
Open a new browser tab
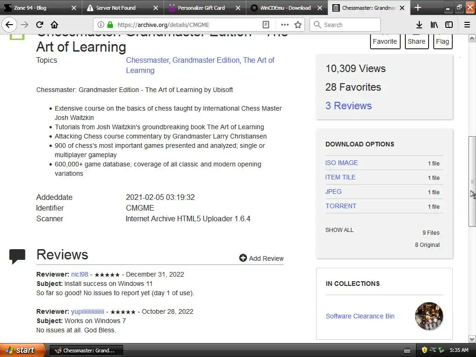pyautogui.click(x=418, y=7)
